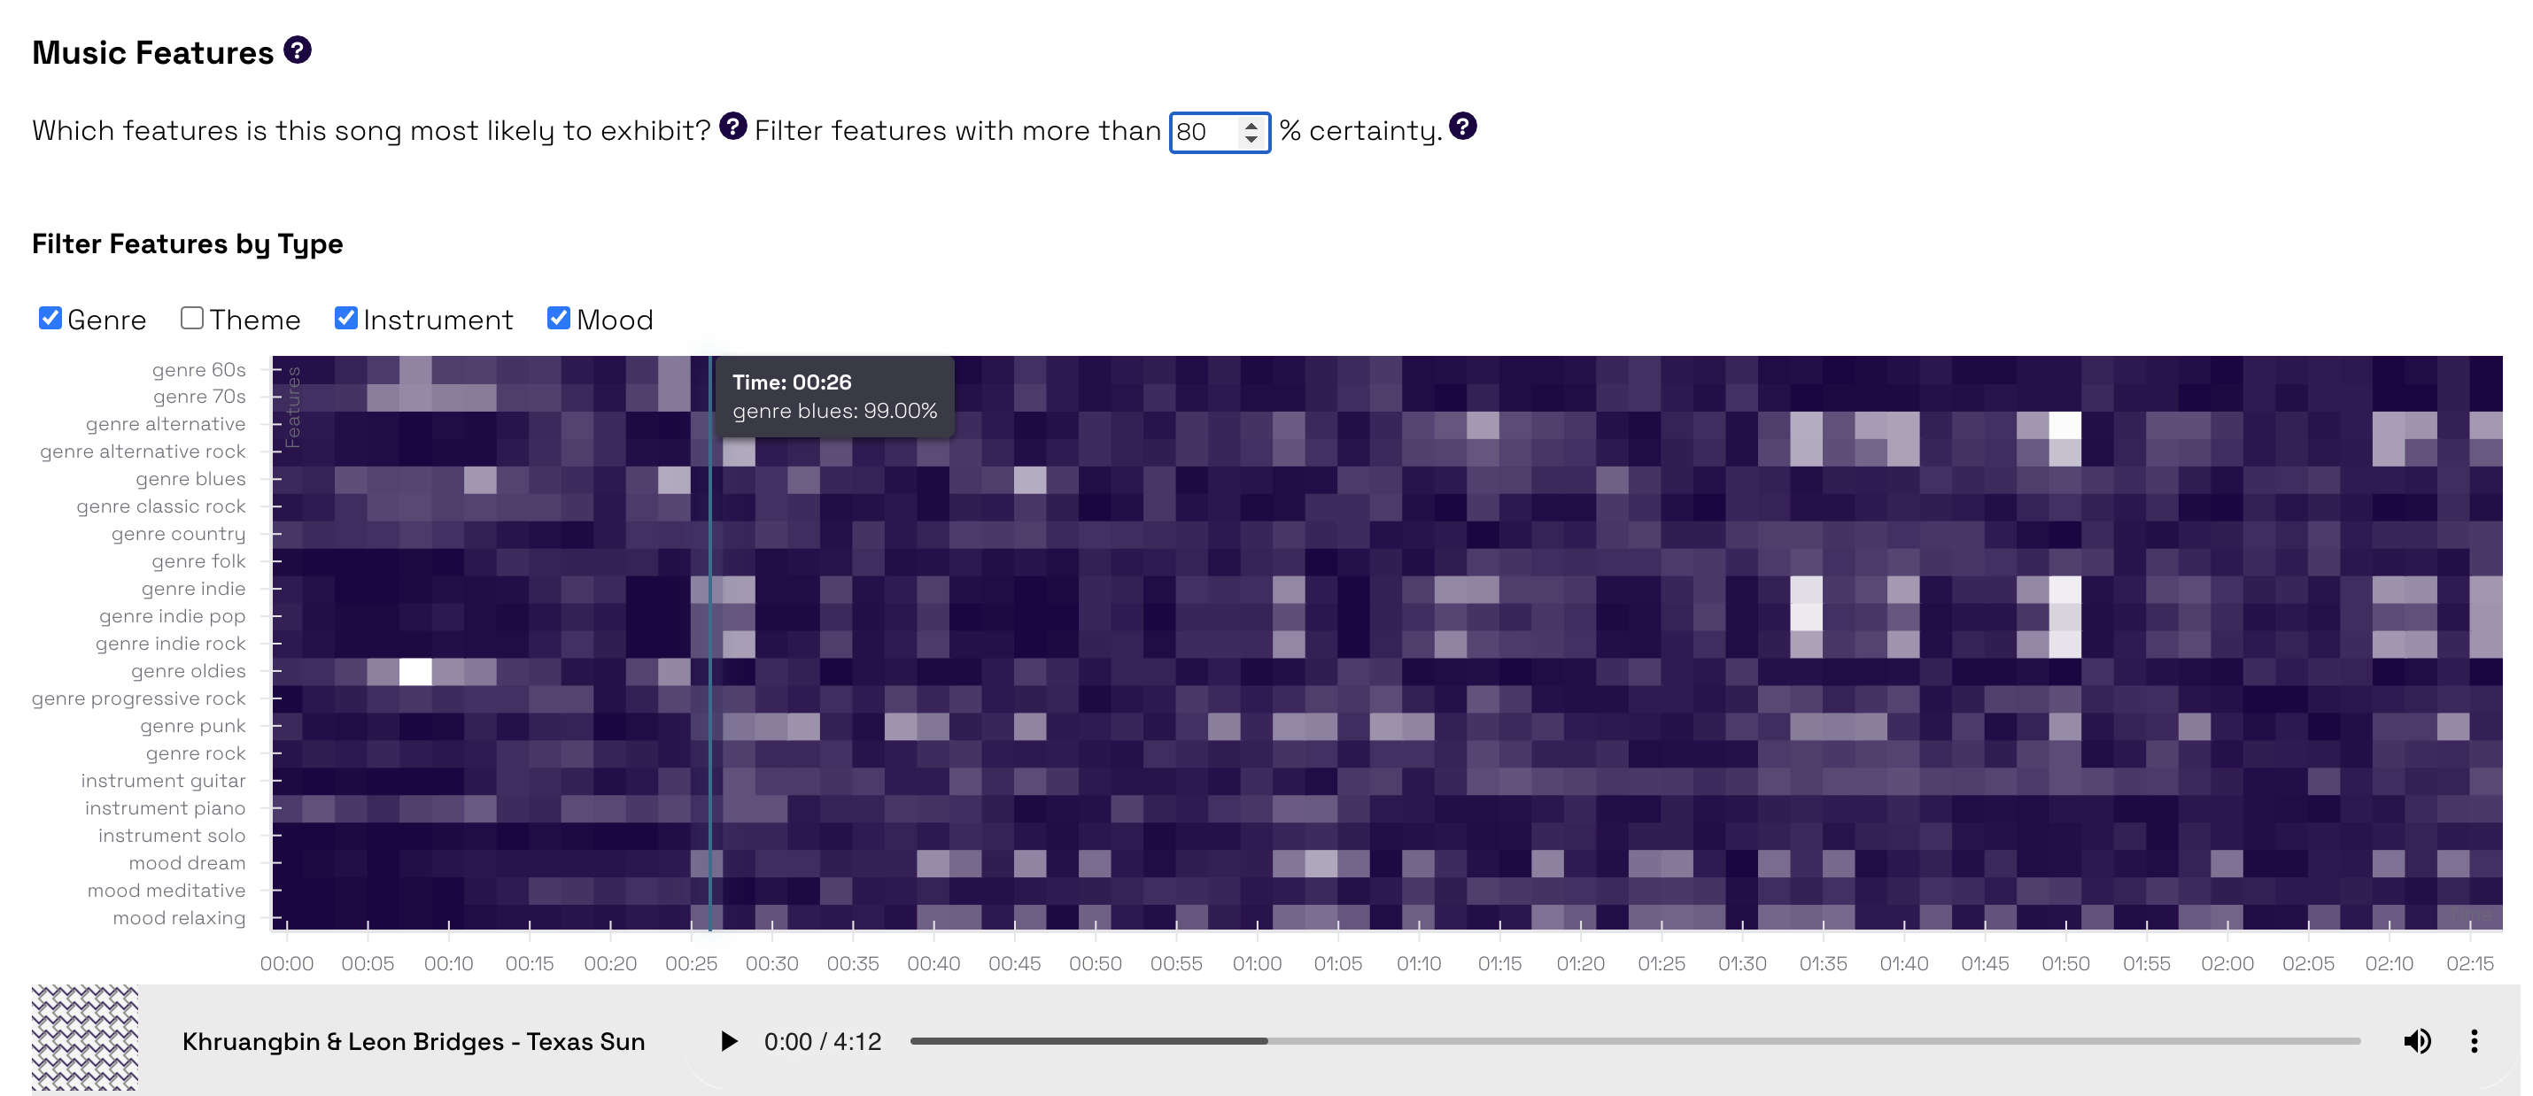Click the 'genre alternative rock' row label
Screen dimensions: 2533x1096
click(143, 452)
